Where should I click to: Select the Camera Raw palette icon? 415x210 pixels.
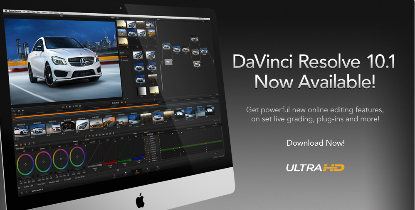coord(16,145)
